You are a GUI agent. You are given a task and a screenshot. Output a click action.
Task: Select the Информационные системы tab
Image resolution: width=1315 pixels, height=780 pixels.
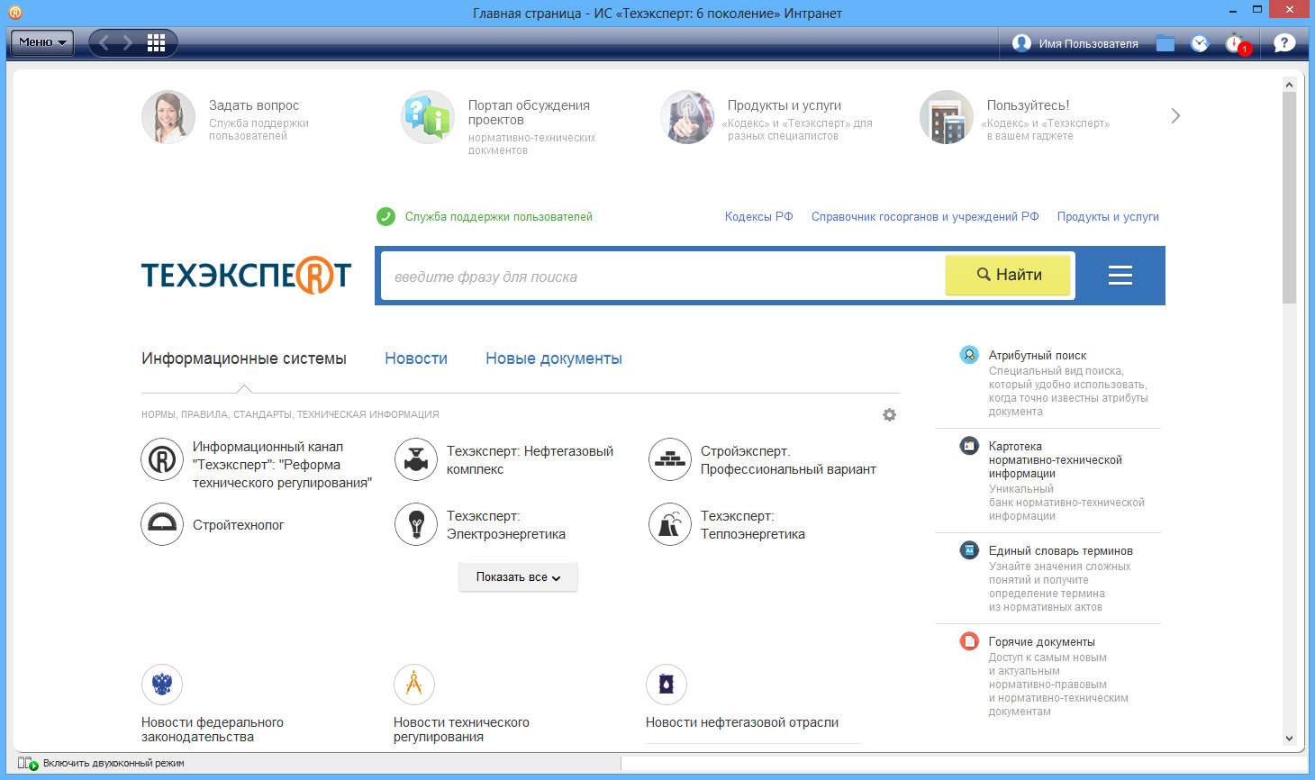244,358
